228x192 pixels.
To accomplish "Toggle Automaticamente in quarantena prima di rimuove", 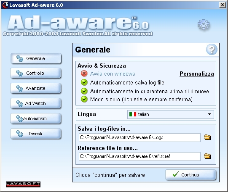I will 84,91.
